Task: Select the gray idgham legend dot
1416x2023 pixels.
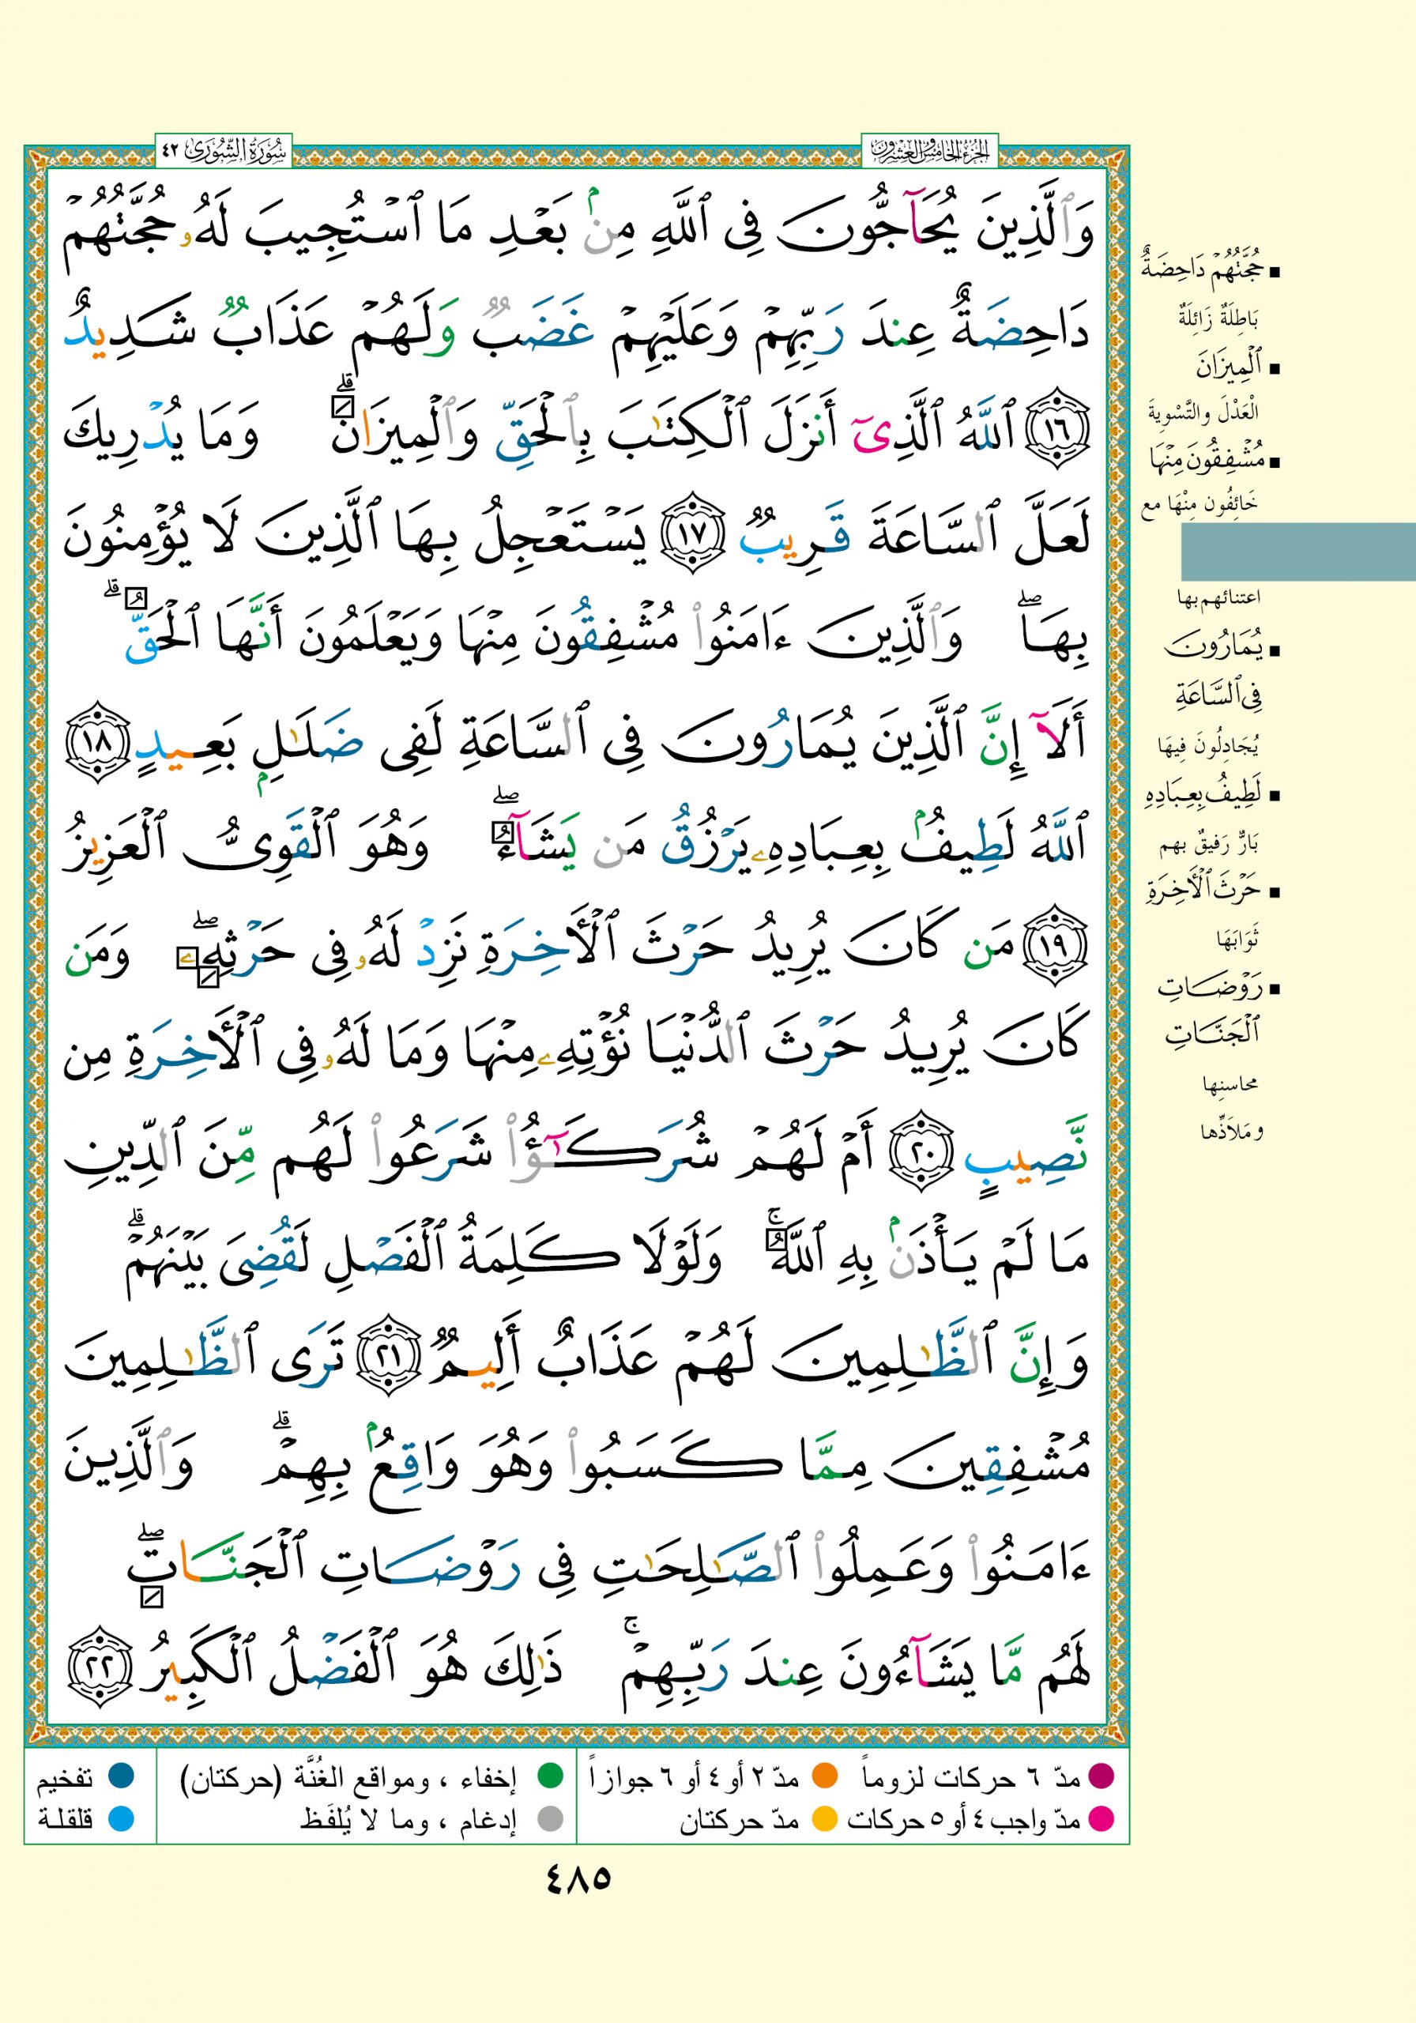Action: [x=550, y=1818]
